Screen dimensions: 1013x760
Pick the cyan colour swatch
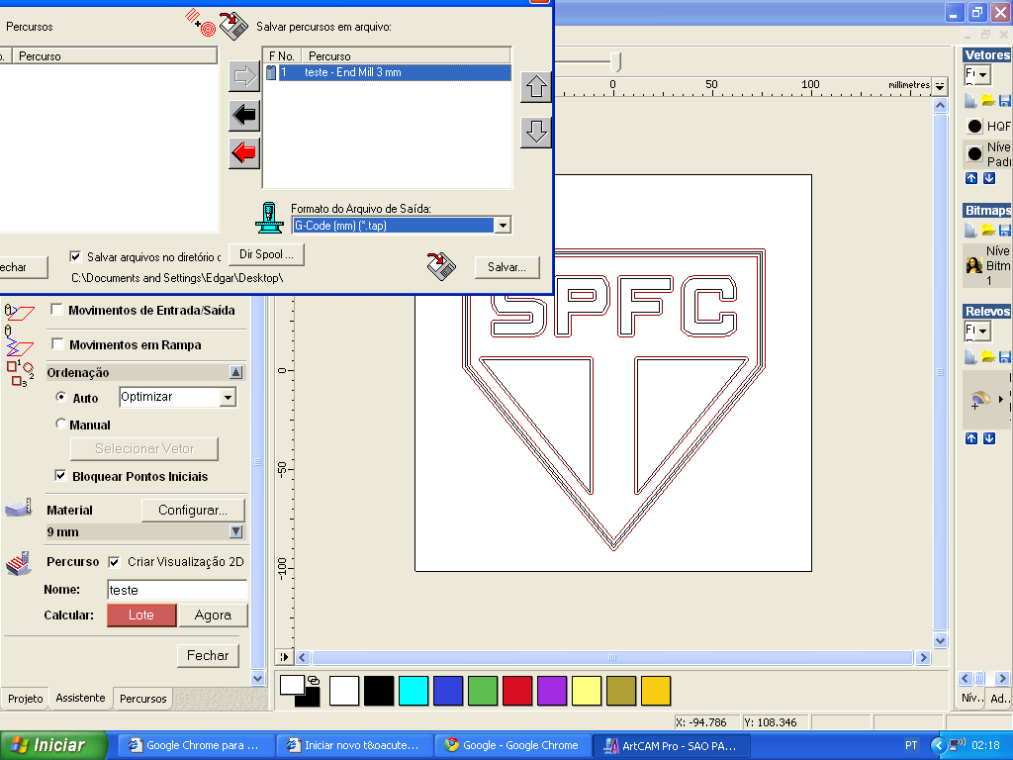click(x=414, y=691)
